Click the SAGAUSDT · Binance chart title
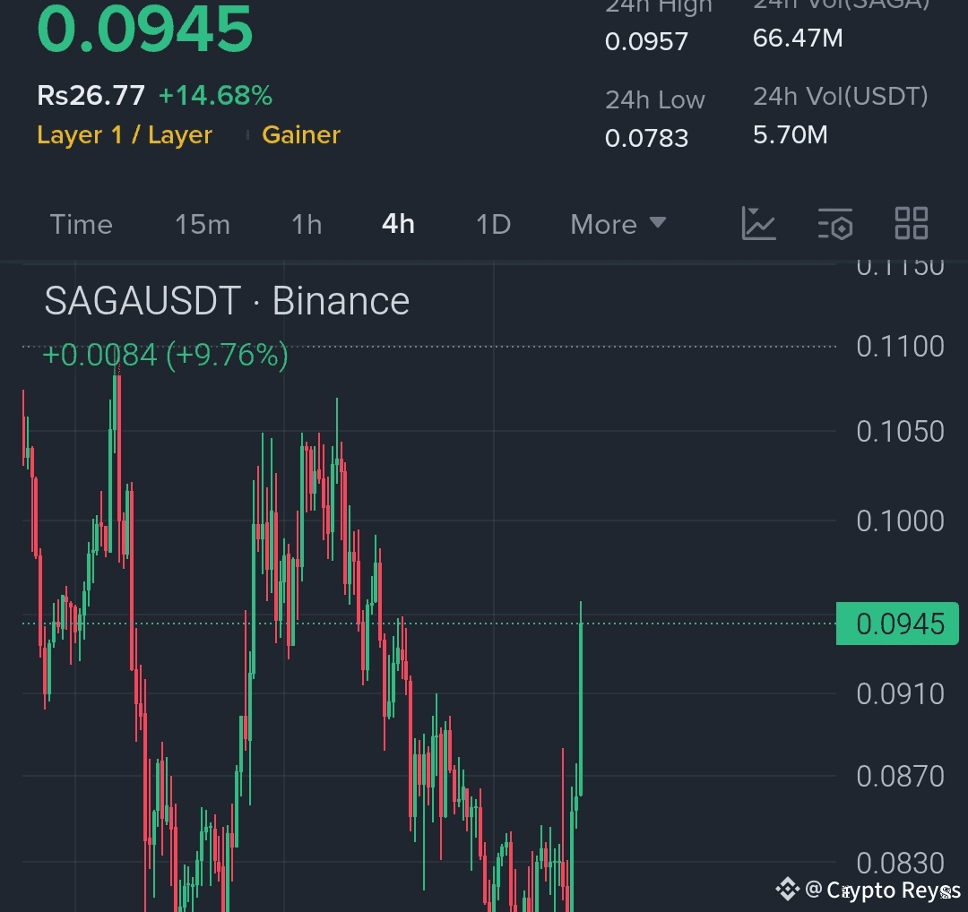 [x=227, y=301]
